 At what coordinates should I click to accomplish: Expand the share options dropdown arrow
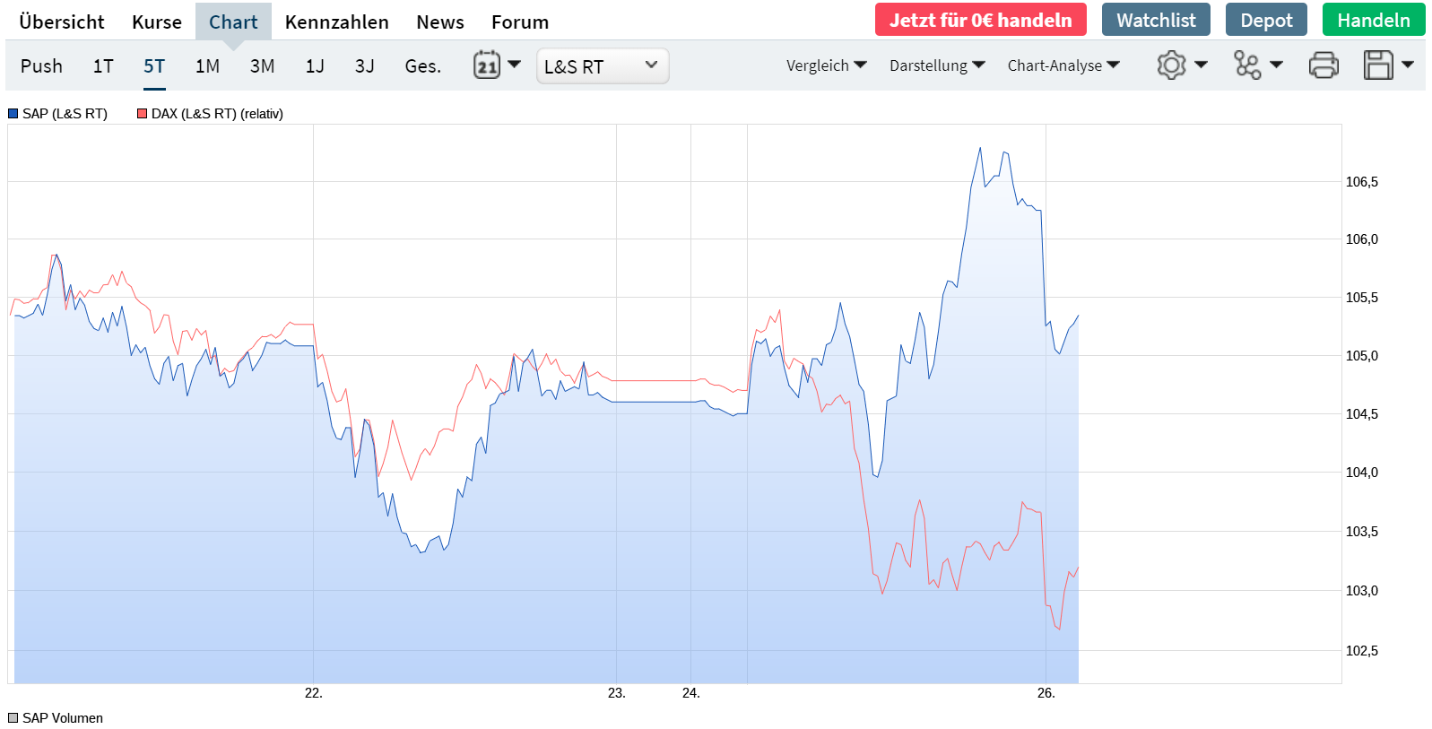tap(1276, 65)
